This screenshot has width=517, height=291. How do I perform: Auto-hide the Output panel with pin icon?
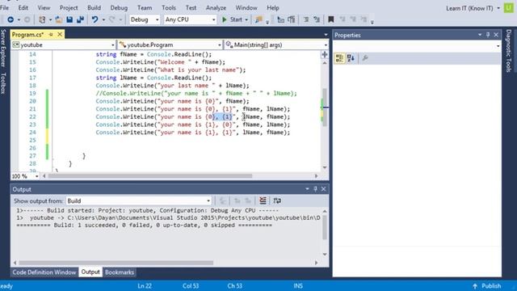(315, 189)
